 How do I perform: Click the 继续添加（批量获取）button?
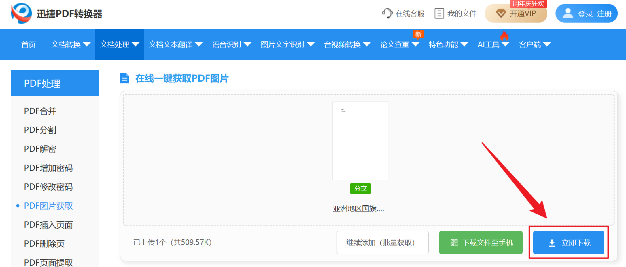383,242
